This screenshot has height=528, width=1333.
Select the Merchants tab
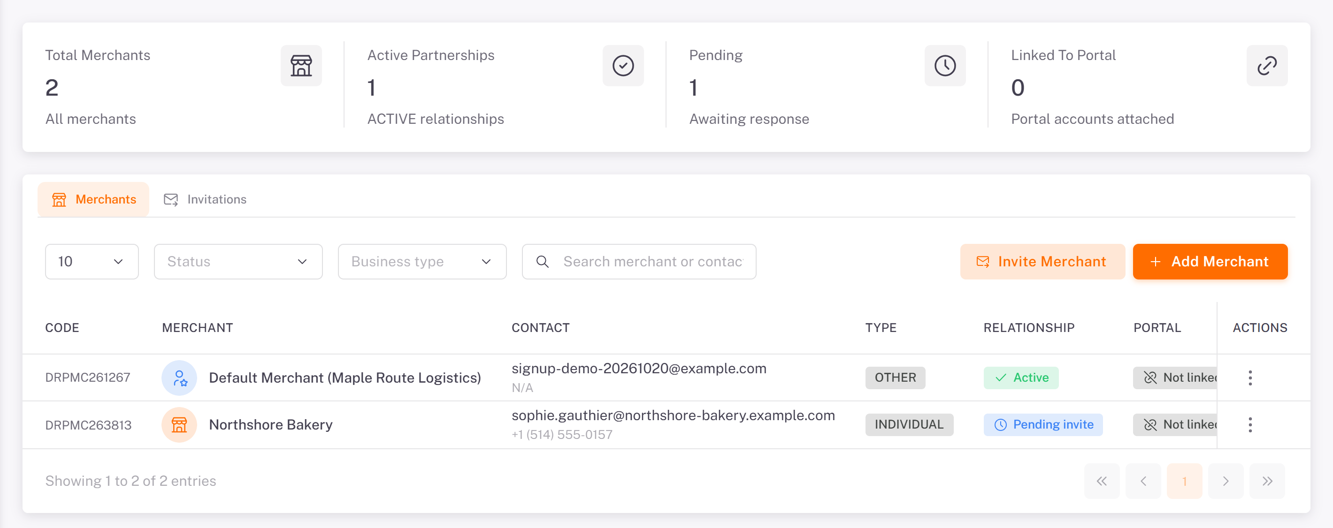pyautogui.click(x=94, y=200)
